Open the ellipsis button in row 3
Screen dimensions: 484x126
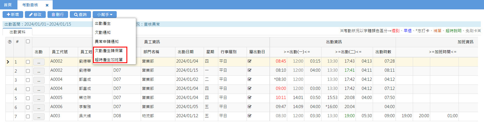39,80
